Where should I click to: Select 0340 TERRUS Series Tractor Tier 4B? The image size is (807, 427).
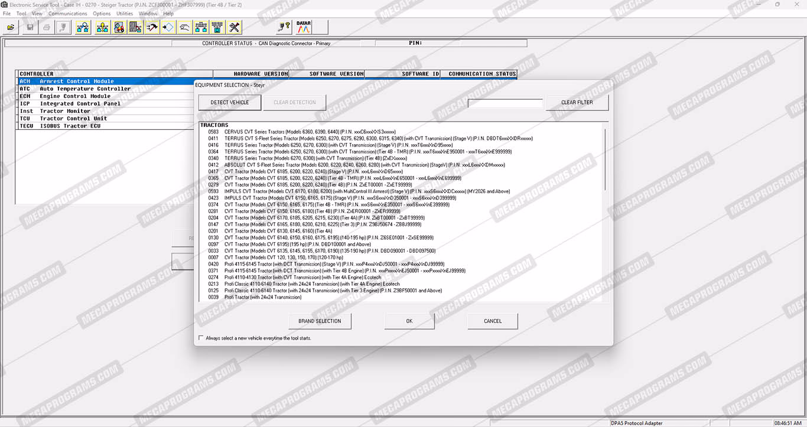click(x=307, y=158)
